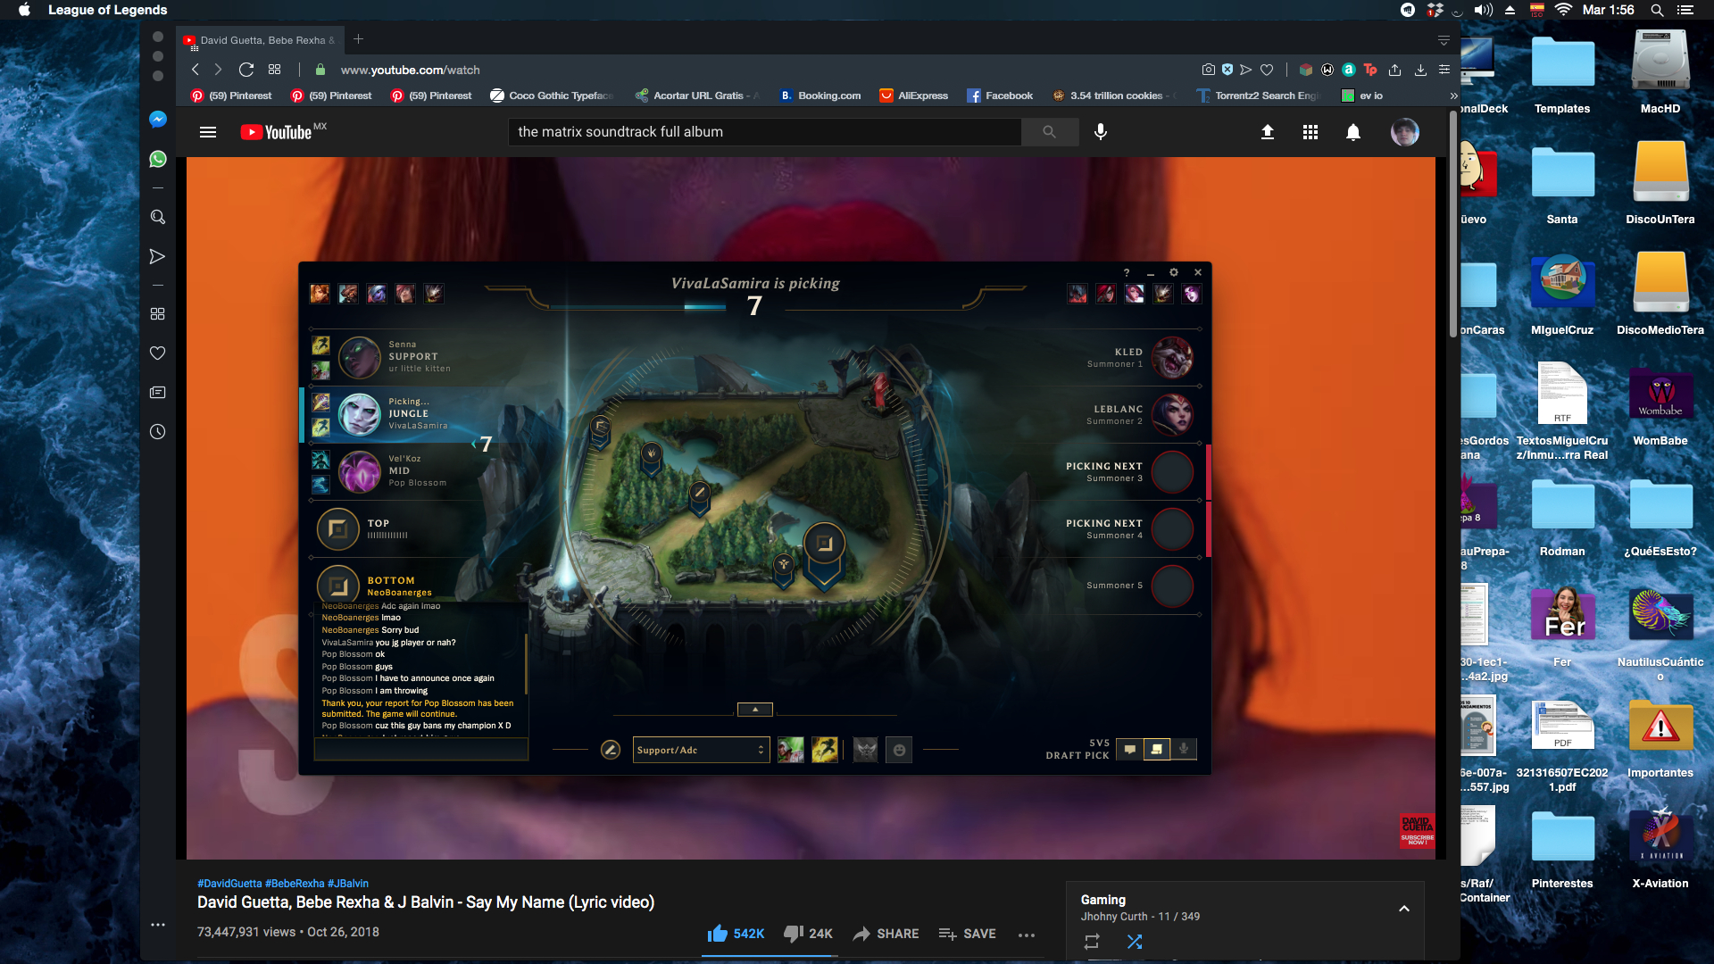Enable shuffle on the Gaming playlist
Screen dimensions: 1714x964
tap(1135, 941)
